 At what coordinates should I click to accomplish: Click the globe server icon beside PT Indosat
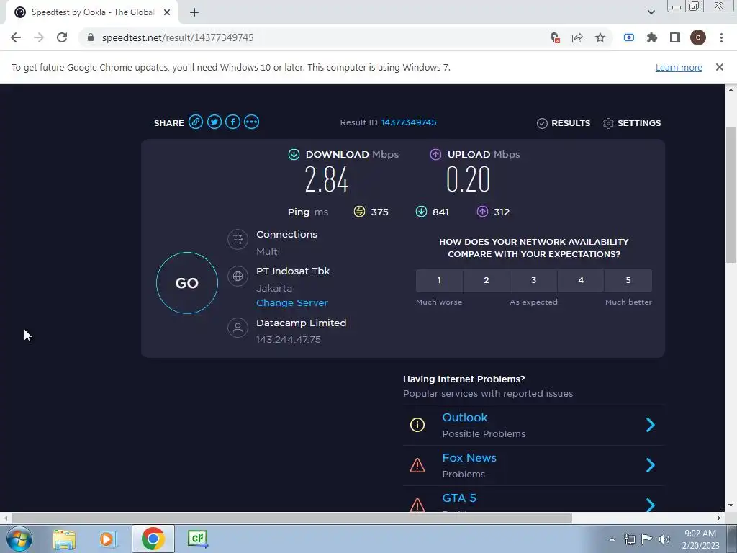pos(238,276)
